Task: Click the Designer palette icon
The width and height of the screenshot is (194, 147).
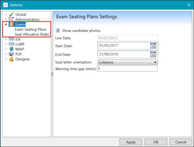Action: (11, 59)
